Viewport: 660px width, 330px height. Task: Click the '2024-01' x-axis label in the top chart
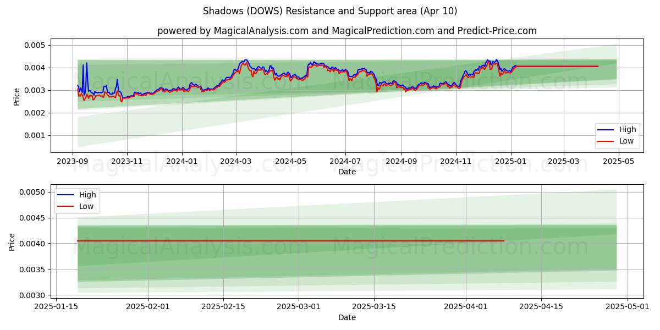(182, 162)
